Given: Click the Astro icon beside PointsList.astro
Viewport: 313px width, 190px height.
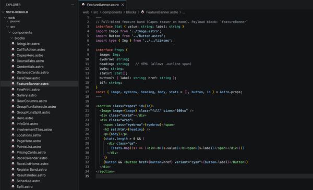Looking at the screenshot, I should tap(13, 147).
